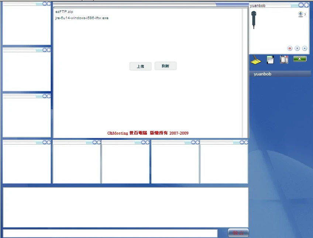Click the green X exit button
This screenshot has height=238, width=313.
click(x=300, y=59)
